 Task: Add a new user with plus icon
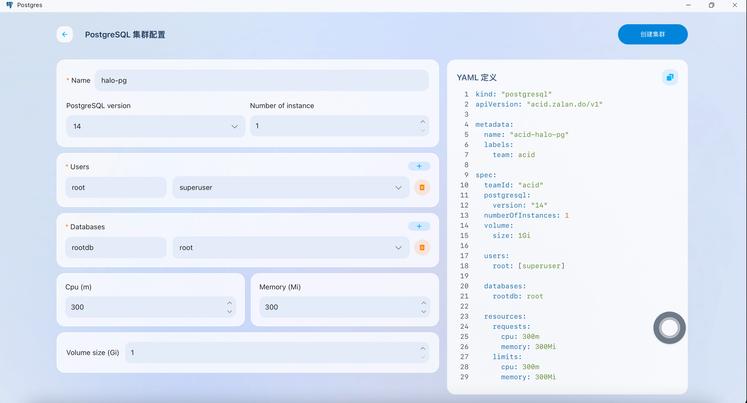coord(419,166)
